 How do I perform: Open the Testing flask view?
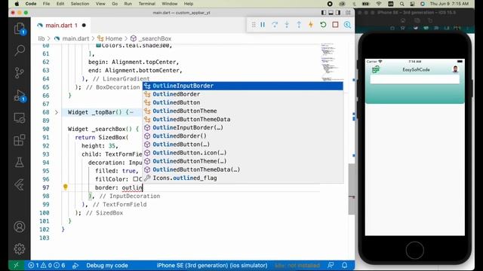tap(20, 163)
